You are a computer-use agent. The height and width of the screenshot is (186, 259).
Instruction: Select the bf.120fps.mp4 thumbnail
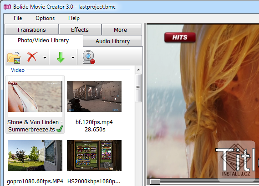point(94,96)
